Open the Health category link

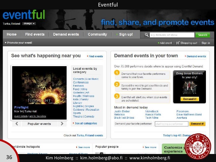(77, 96)
